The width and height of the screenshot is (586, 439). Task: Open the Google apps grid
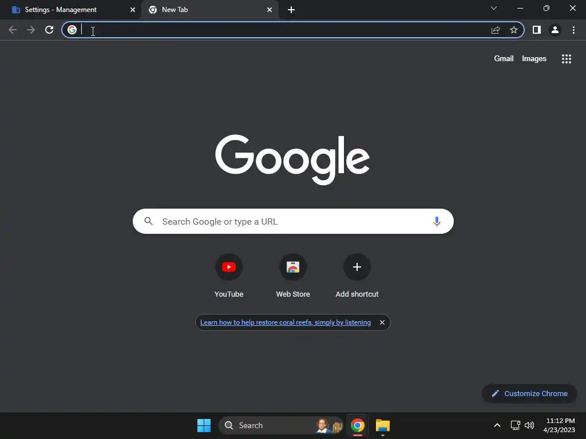567,59
